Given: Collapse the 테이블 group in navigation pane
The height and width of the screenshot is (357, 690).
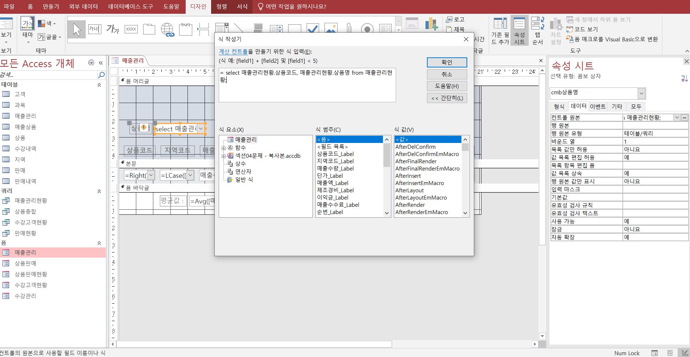Looking at the screenshot, I should [x=99, y=85].
